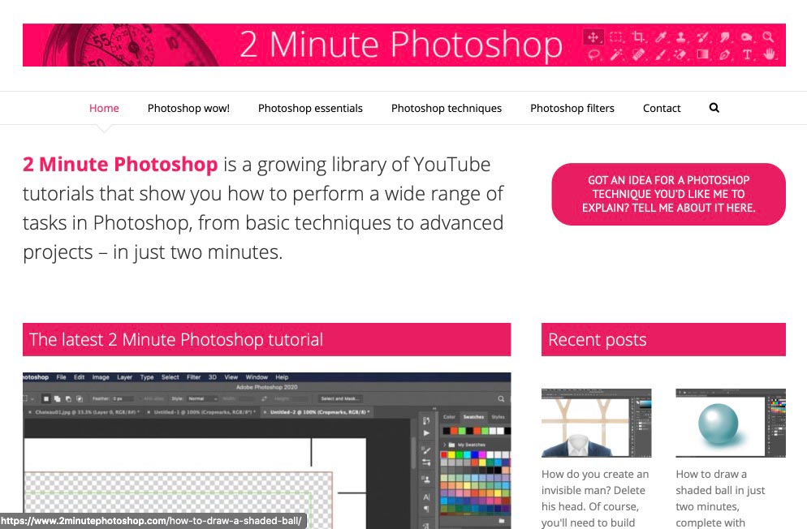The height and width of the screenshot is (529, 807).
Task: Open the Photoshop essentials menu
Action: point(310,108)
